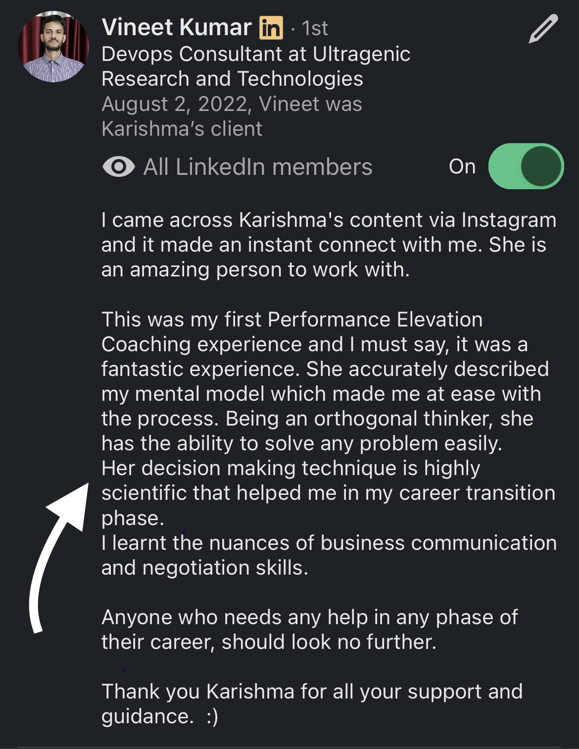Click the business communication and negotiation sentence

(329, 555)
